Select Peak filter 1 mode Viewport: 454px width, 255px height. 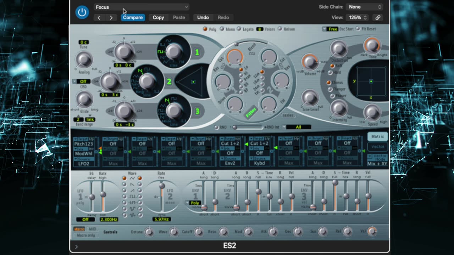[241, 81]
